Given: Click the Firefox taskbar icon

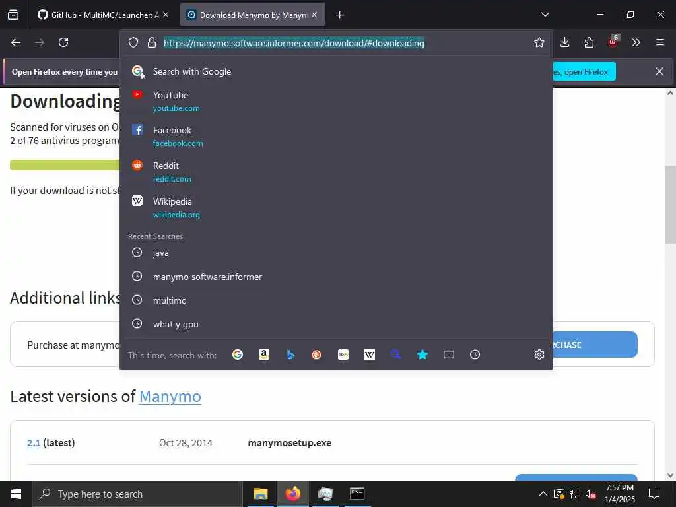Looking at the screenshot, I should 292,494.
